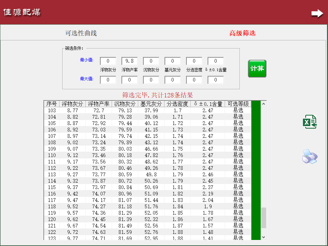Click the 分选密度 maximum value field
Viewport: 328px width, 246px height.
194,80
